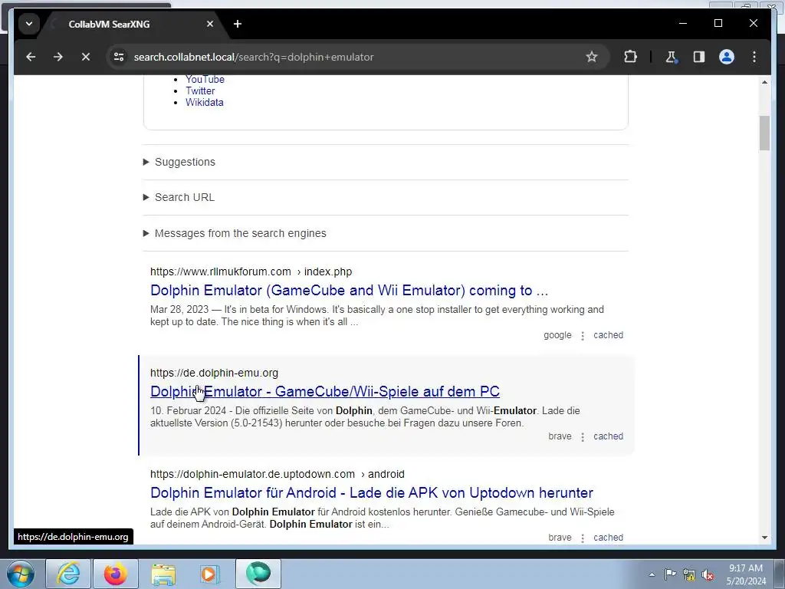Open the dolphin-emulator.de.uptodown.com URL

coord(278,474)
